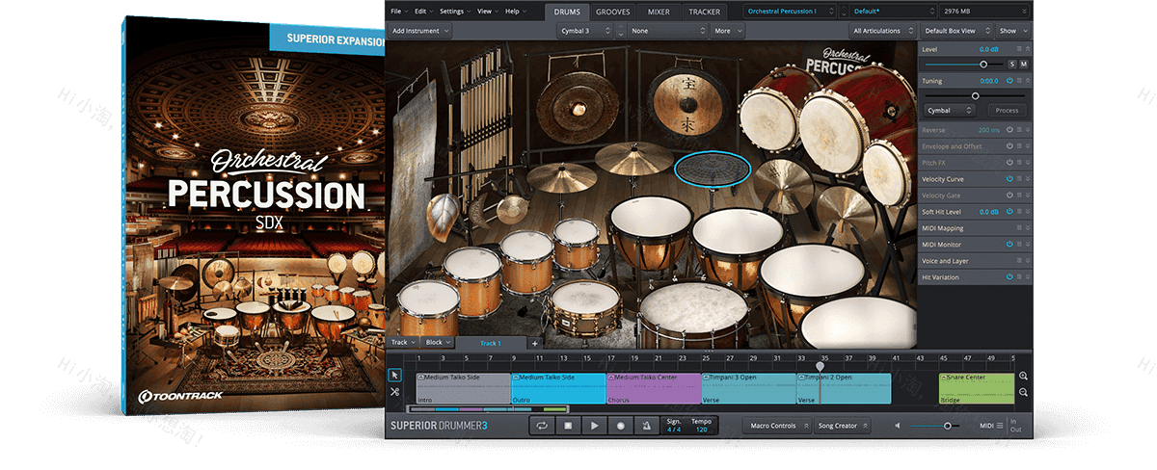Viewport: 1157px width, 470px height.
Task: Switch to the TRACKER tab
Action: coord(704,12)
